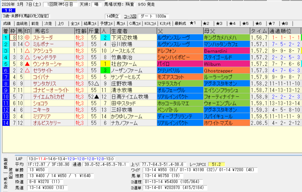Click the ▲ mark for ウンナターシャ
Screen dimensions: 302x192
pyautogui.click(x=27, y=64)
